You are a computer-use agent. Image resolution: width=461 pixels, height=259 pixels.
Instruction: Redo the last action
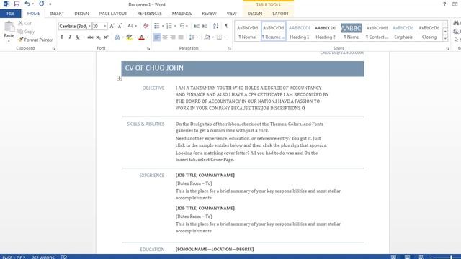coord(42,4)
